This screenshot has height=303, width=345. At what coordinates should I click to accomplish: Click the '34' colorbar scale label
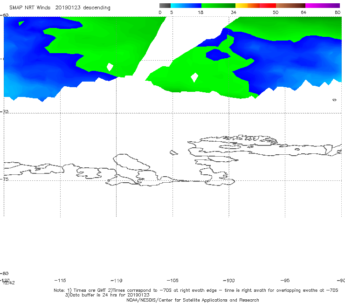coord(234,12)
